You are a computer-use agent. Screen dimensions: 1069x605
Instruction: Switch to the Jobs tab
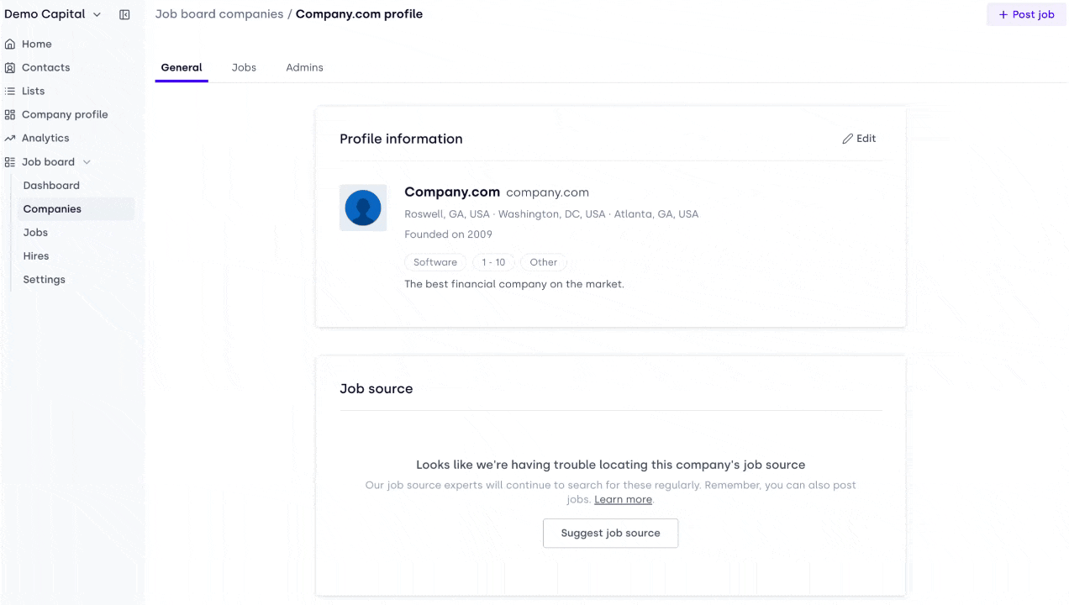(244, 67)
